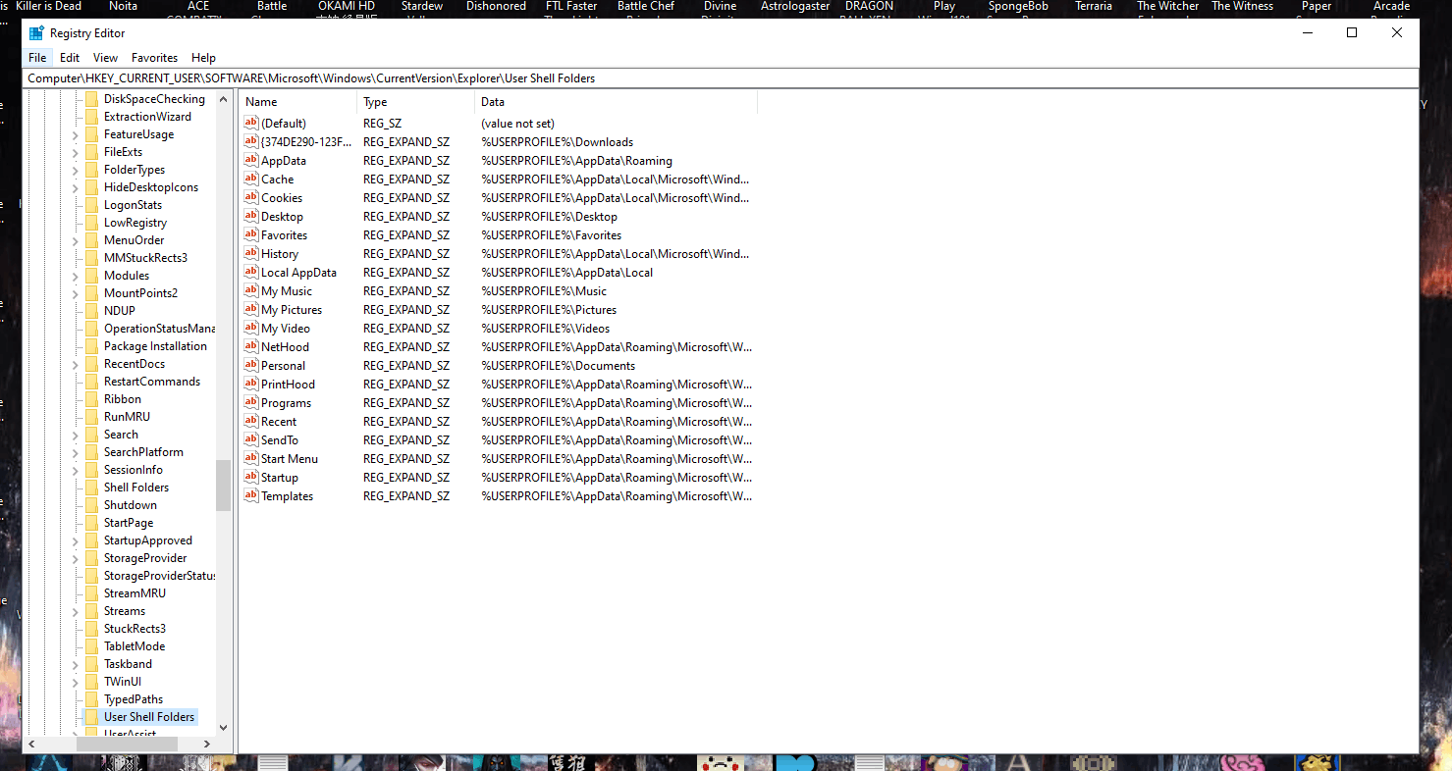Select the Local AppData value name

pos(298,272)
